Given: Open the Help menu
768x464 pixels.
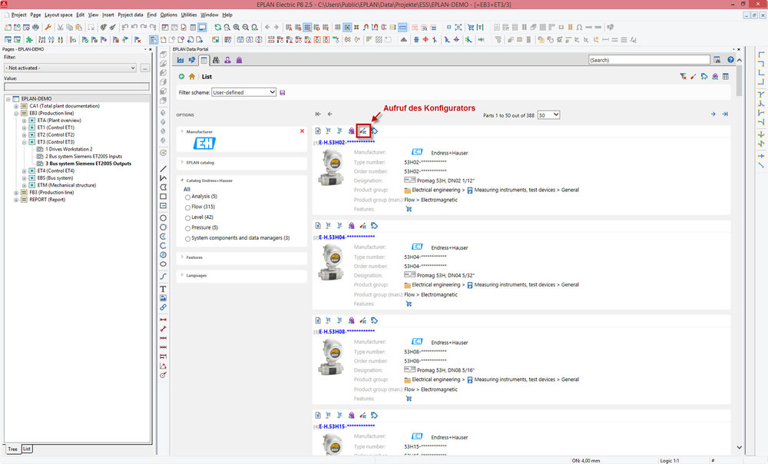Looking at the screenshot, I should [227, 15].
